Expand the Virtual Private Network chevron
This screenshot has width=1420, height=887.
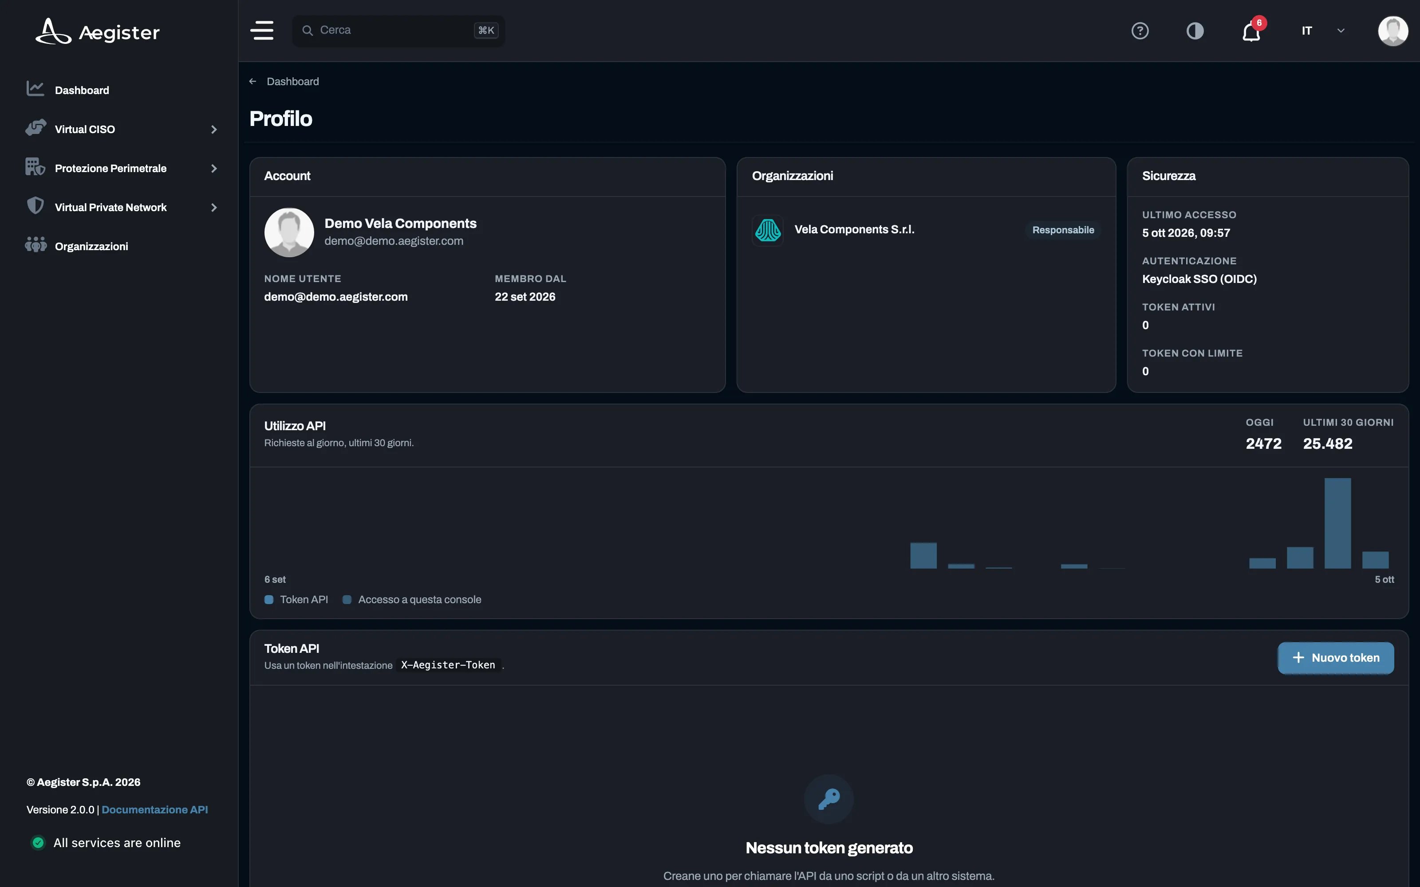pyautogui.click(x=213, y=208)
